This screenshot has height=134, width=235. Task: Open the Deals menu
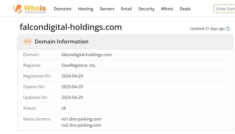(x=185, y=9)
